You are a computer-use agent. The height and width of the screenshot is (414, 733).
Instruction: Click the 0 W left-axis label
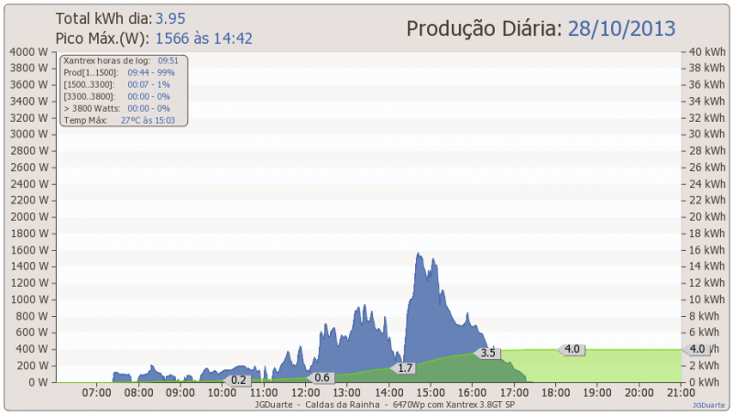(38, 382)
